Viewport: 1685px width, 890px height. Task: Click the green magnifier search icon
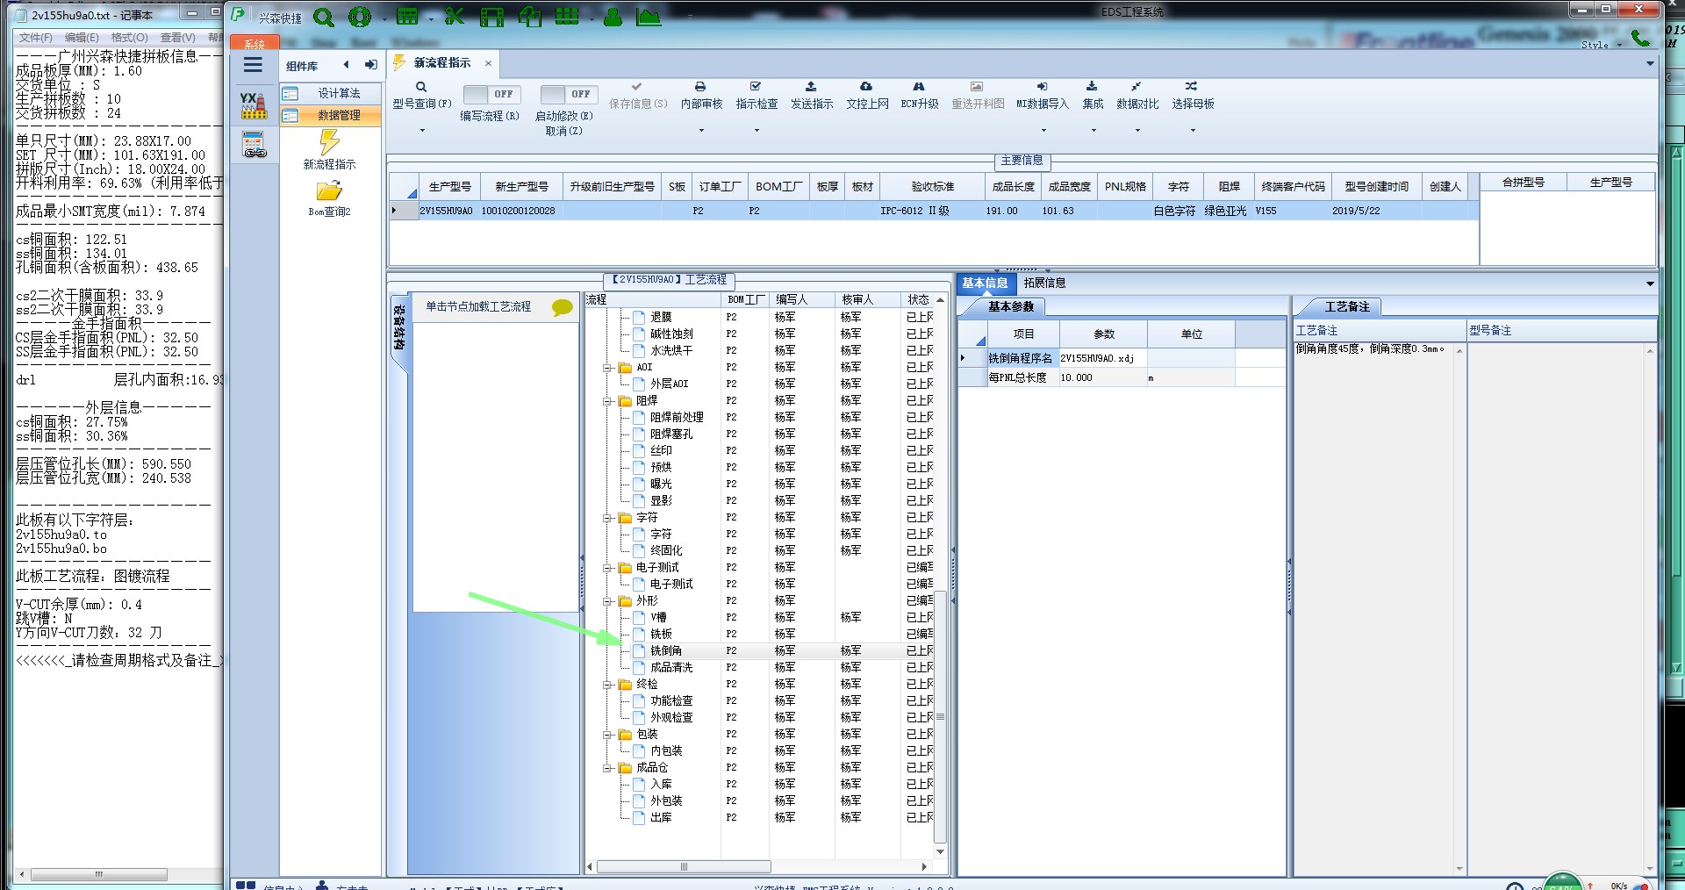324,17
